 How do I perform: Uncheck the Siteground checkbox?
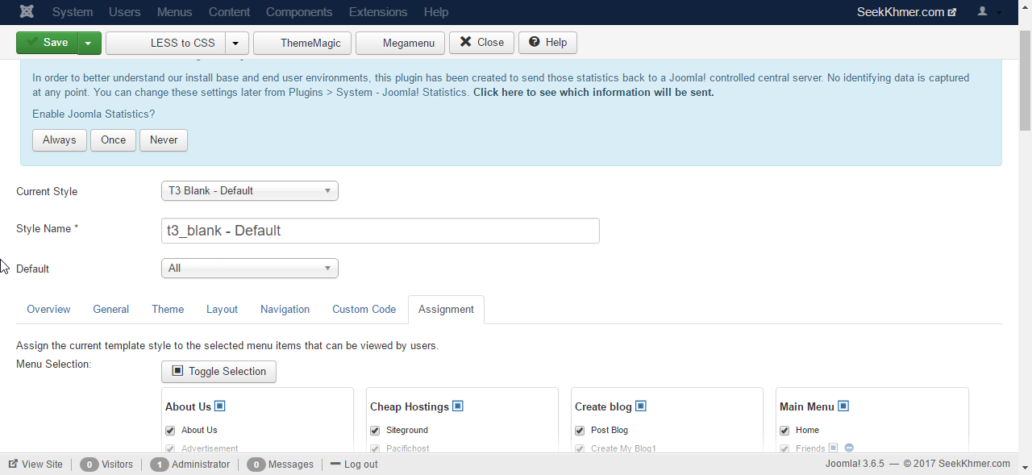[375, 431]
